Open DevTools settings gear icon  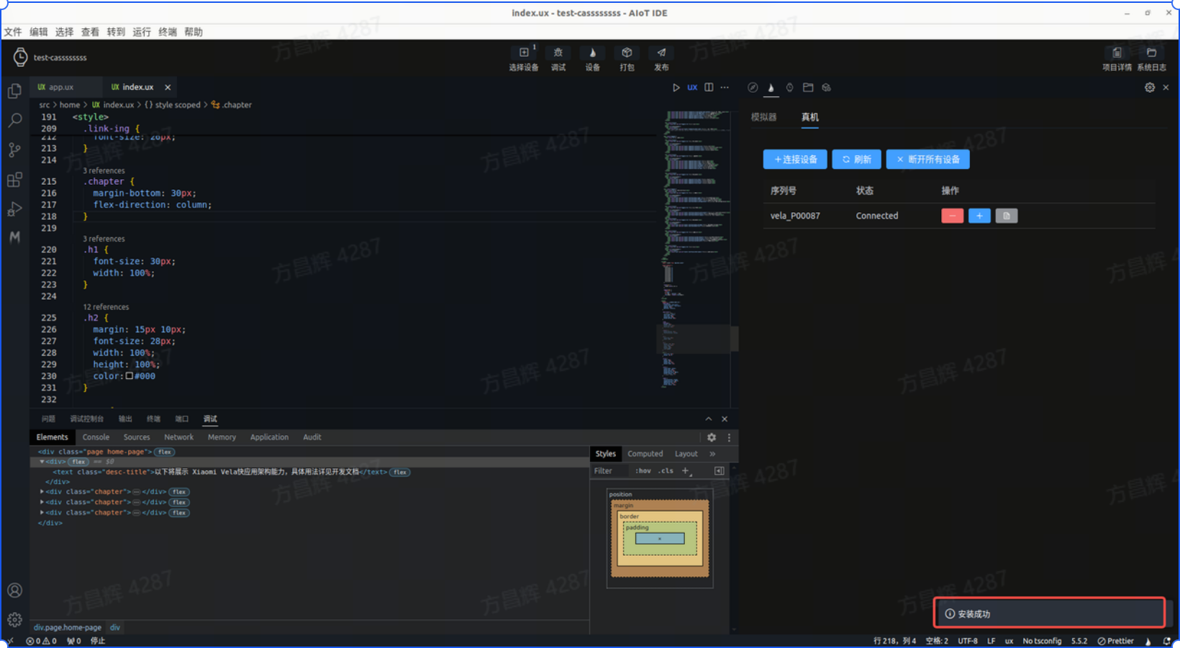pyautogui.click(x=712, y=437)
